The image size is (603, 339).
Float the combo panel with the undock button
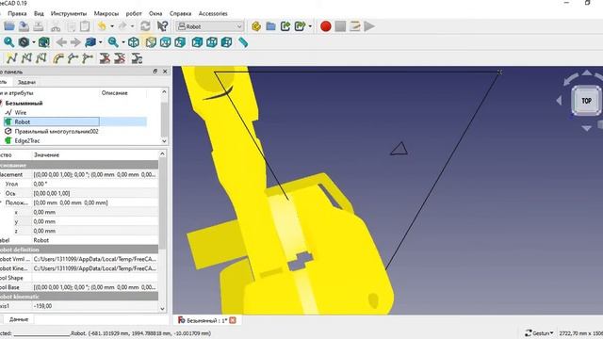click(x=155, y=72)
